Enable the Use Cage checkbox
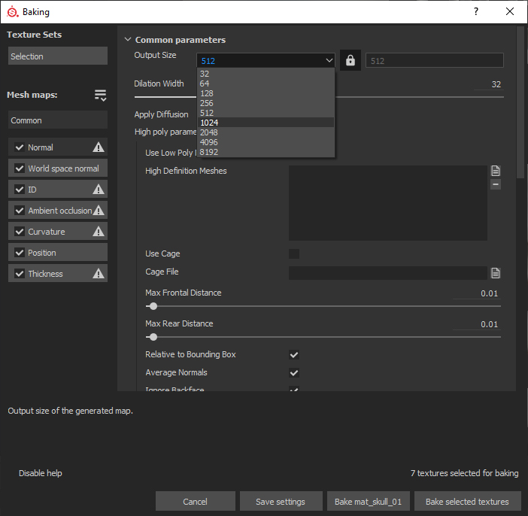Viewport: 528px width, 516px height. 294,254
